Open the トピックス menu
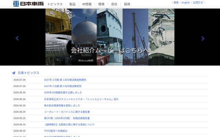This screenshot has height=137, width=220. pos(55,4)
